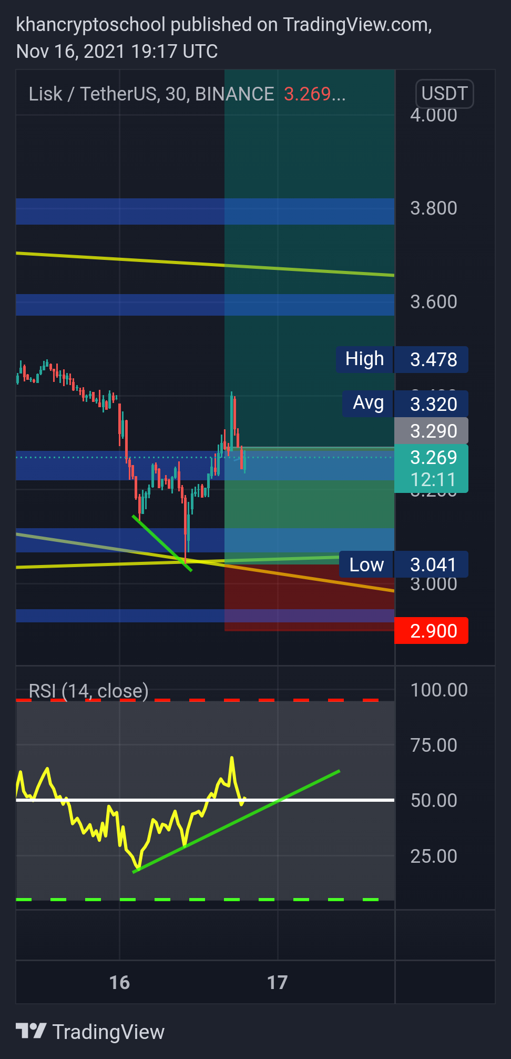Click the gray 3.290 entry price tag
Image resolution: width=511 pixels, height=1059 pixels.
[431, 431]
